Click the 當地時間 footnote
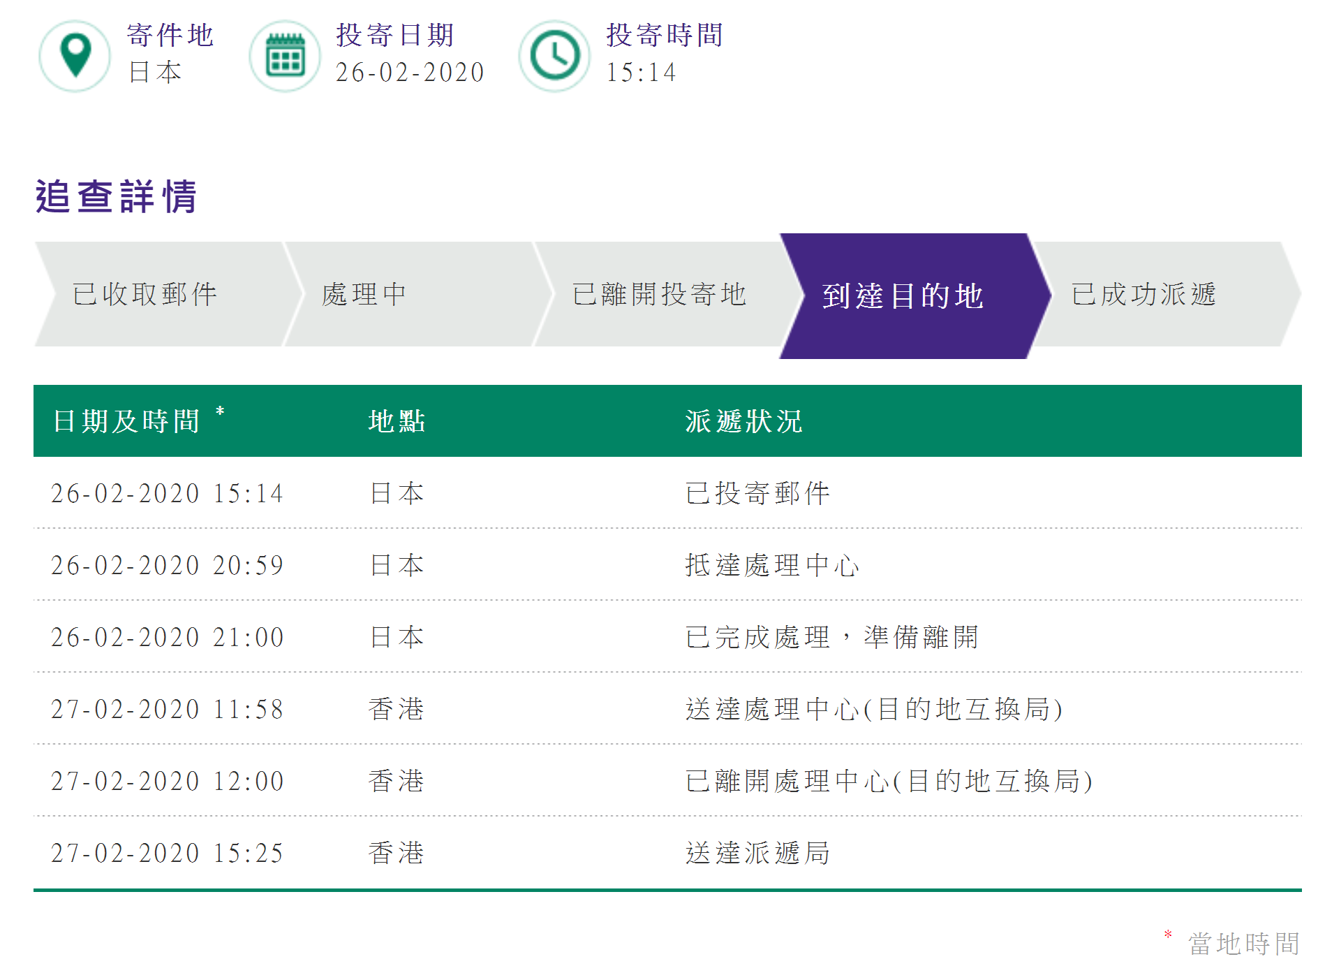The height and width of the screenshot is (973, 1325). (1244, 944)
